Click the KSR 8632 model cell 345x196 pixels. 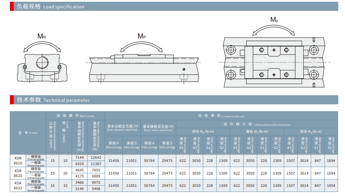pyautogui.click(x=18, y=185)
